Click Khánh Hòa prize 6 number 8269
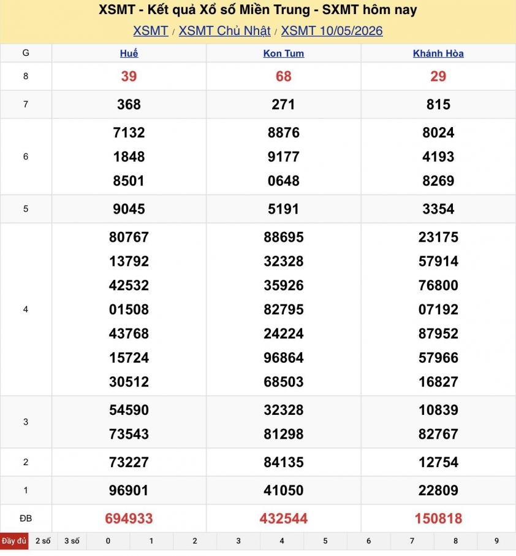Viewport: 516px width, 556px height. point(438,181)
